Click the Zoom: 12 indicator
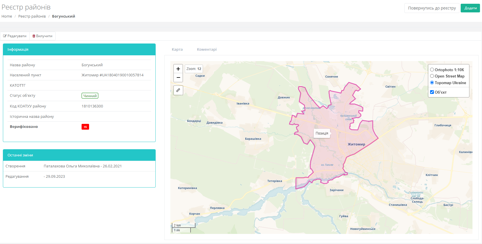 (x=194, y=69)
